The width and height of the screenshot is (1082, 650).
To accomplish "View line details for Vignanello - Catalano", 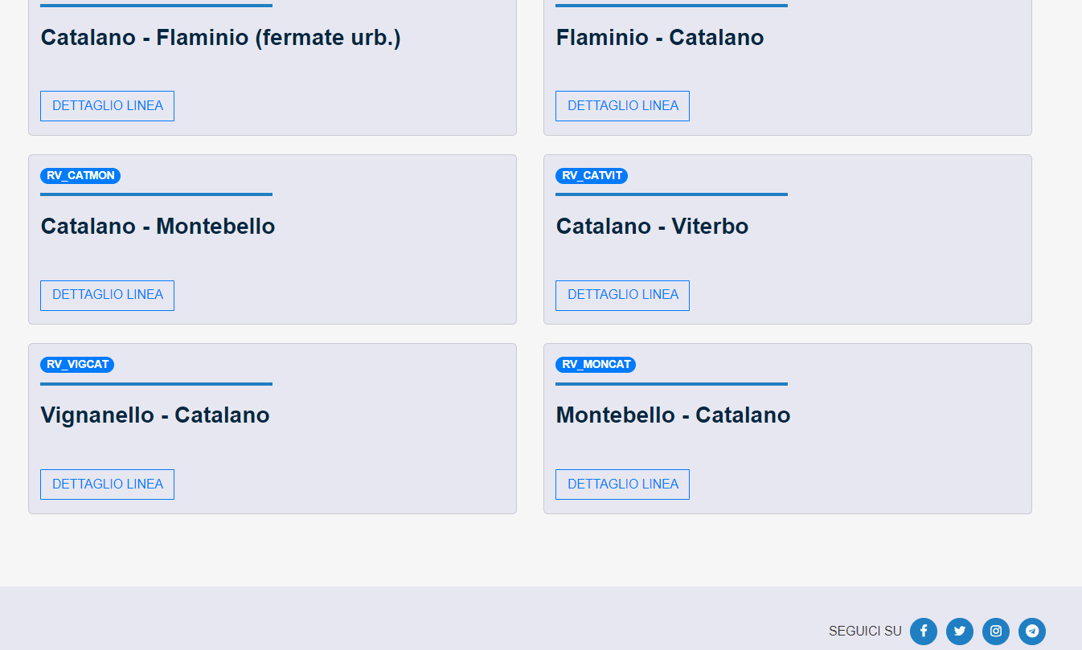I will [107, 484].
